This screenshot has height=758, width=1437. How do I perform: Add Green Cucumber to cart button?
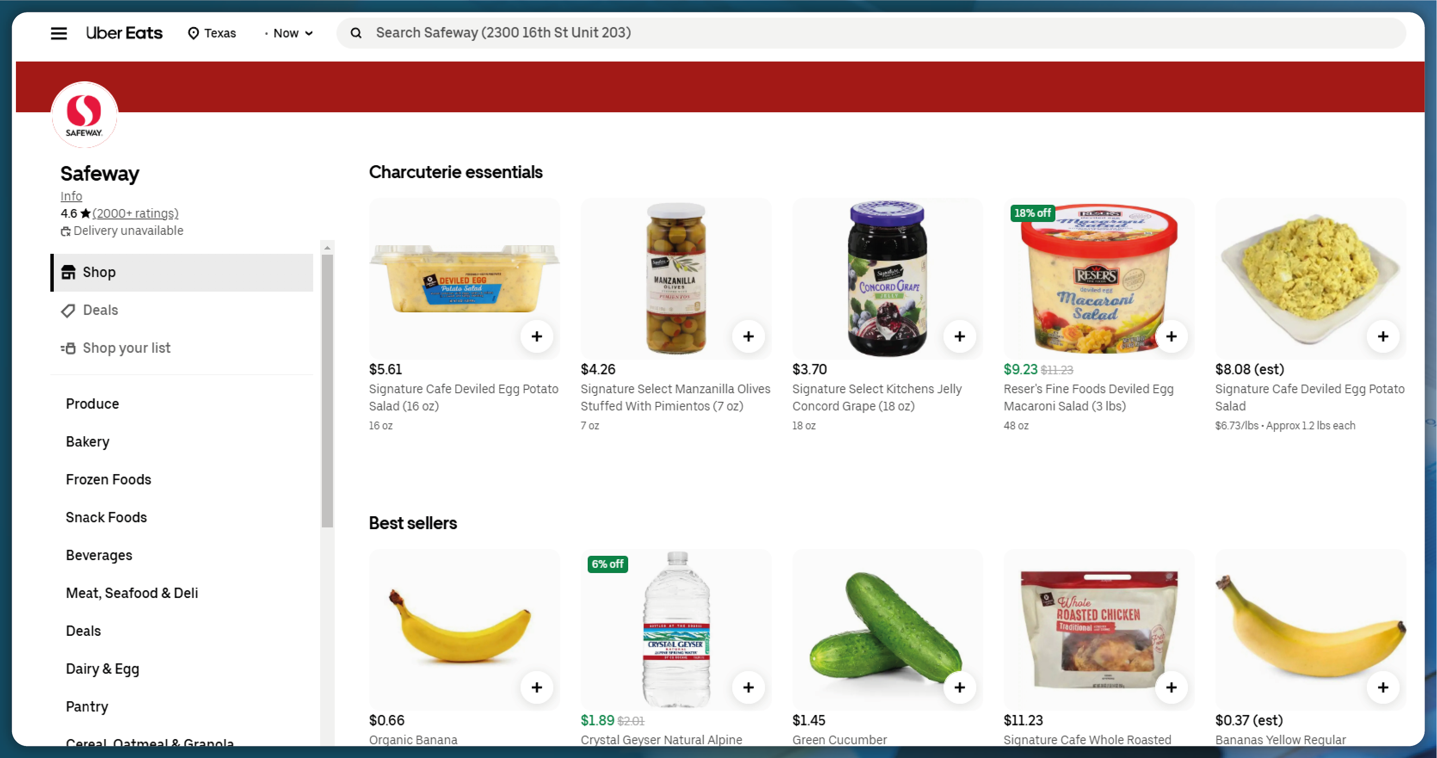pyautogui.click(x=960, y=686)
